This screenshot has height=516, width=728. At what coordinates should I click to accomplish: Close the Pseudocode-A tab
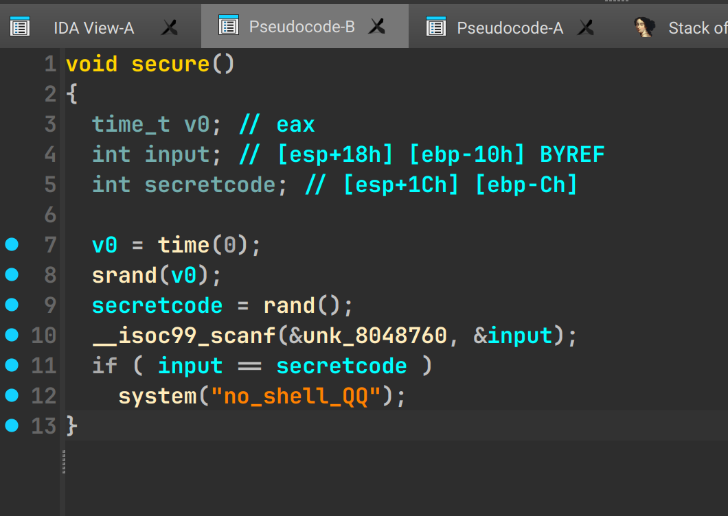click(585, 27)
